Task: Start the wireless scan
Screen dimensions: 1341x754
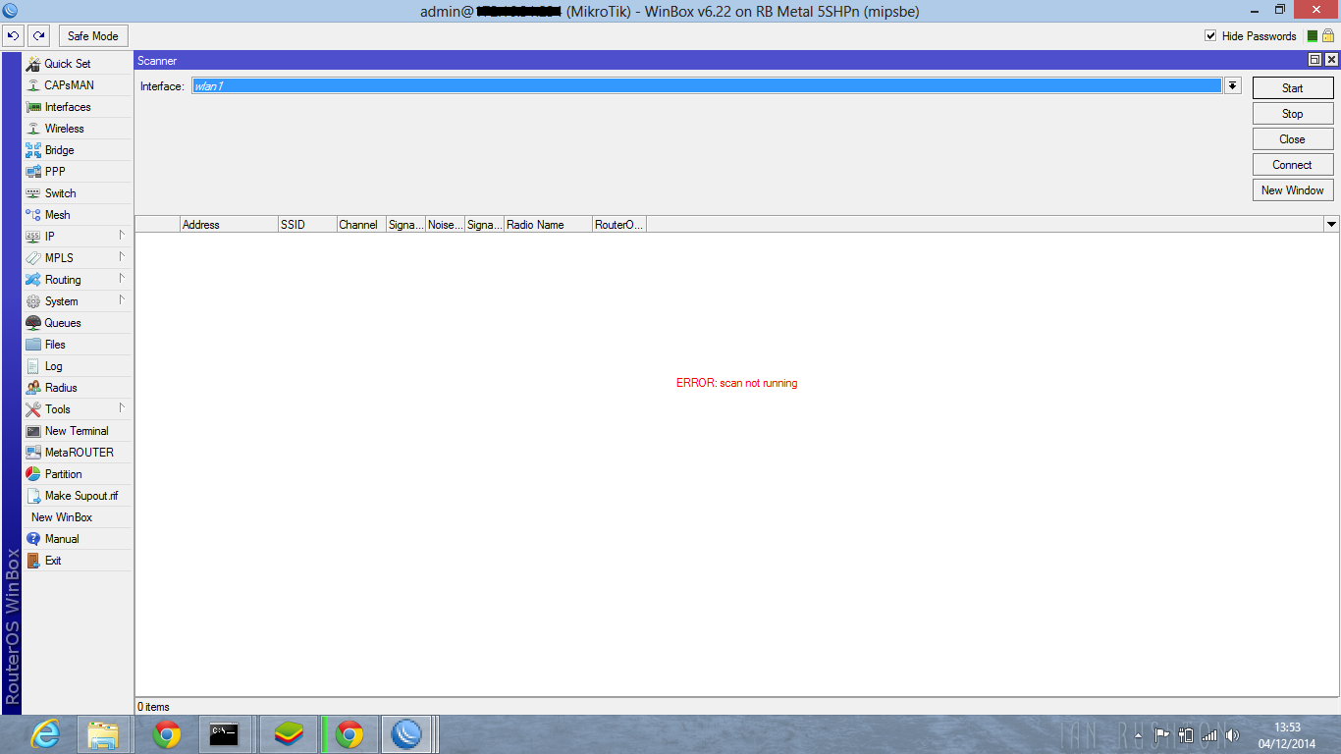Action: pyautogui.click(x=1293, y=88)
